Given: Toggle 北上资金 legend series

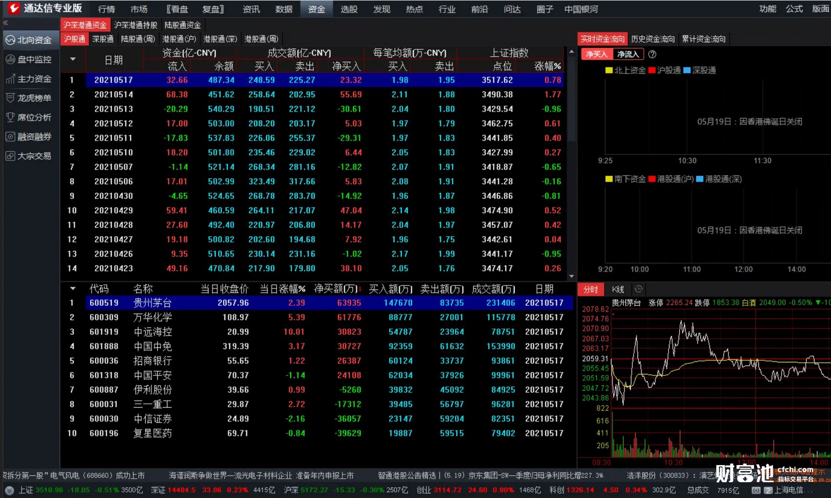Looking at the screenshot, I should pyautogui.click(x=625, y=70).
